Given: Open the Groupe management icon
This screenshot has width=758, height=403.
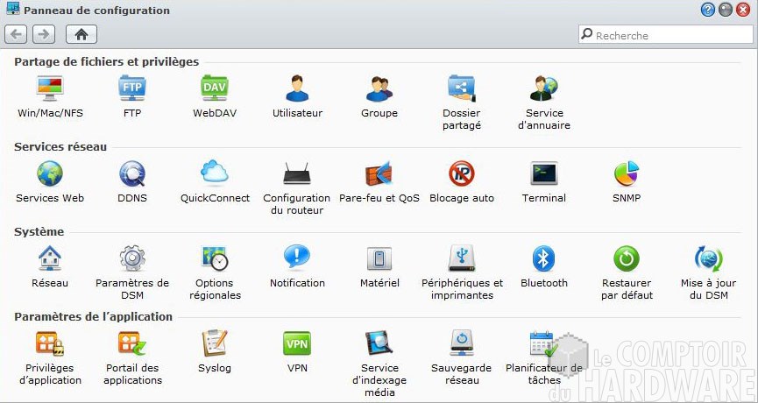Looking at the screenshot, I should click(x=379, y=88).
